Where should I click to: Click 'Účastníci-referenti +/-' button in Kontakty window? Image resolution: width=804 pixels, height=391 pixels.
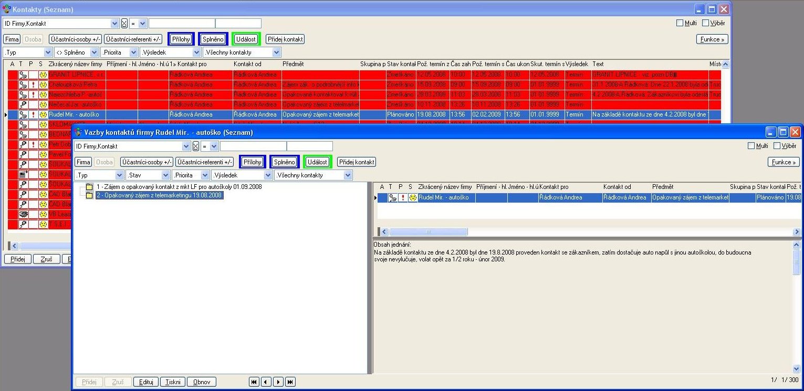pos(133,39)
